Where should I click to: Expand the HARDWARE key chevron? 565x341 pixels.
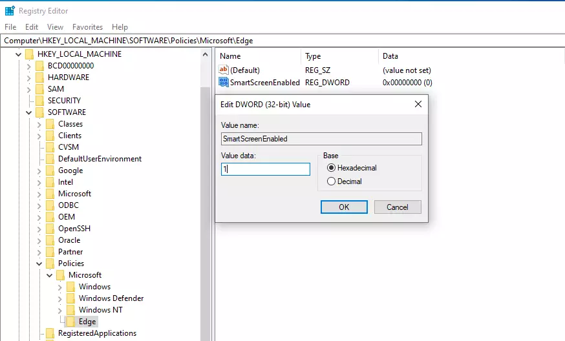[29, 77]
